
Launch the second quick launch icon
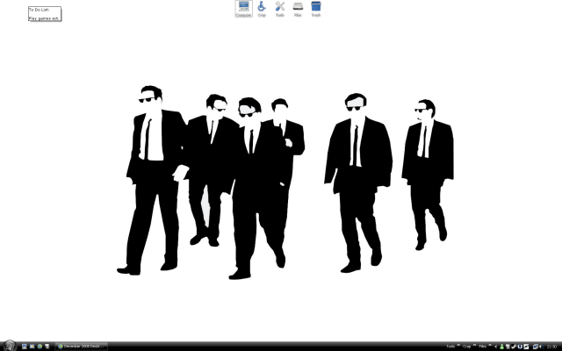[32, 347]
